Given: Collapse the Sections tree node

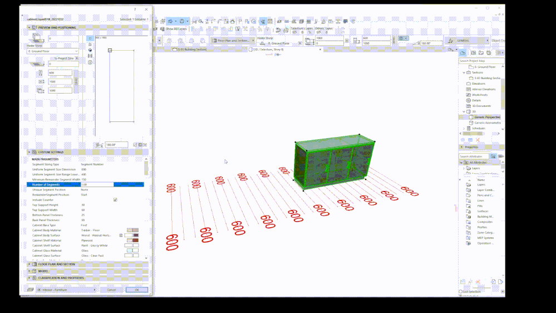Looking at the screenshot, I should 464,72.
